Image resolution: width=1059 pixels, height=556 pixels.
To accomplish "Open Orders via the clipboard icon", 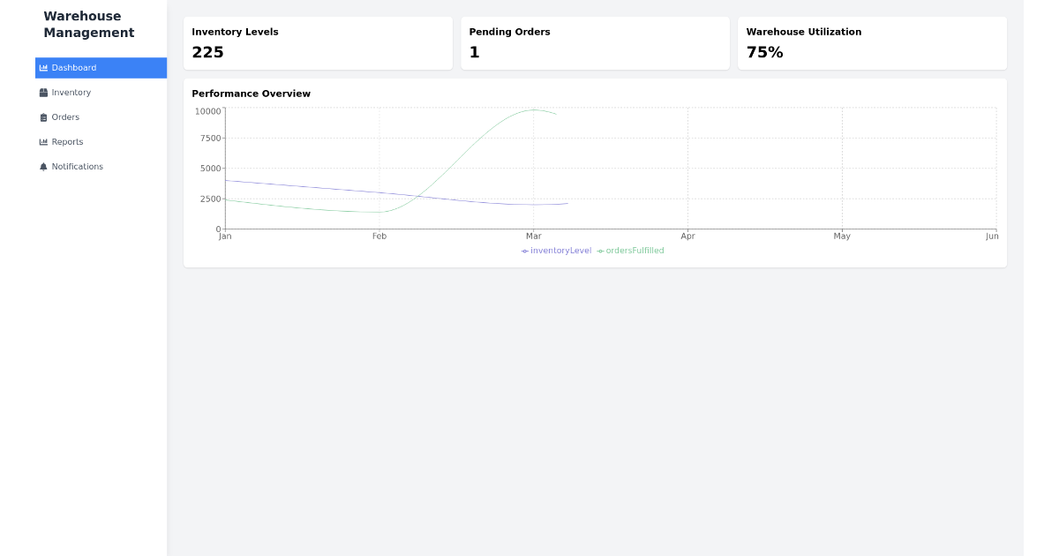I will tap(43, 116).
